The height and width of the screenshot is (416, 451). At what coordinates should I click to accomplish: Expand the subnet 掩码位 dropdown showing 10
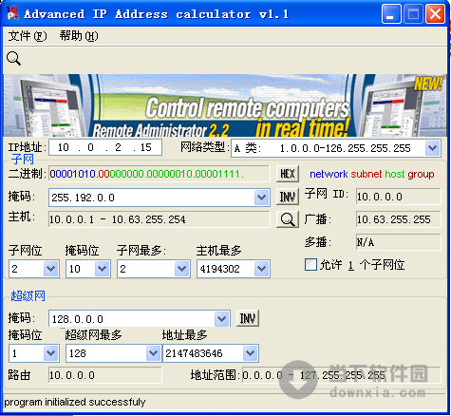click(x=102, y=269)
